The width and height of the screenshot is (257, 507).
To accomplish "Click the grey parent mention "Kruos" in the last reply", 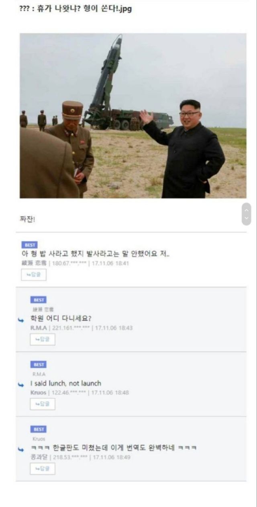I will 39,439.
